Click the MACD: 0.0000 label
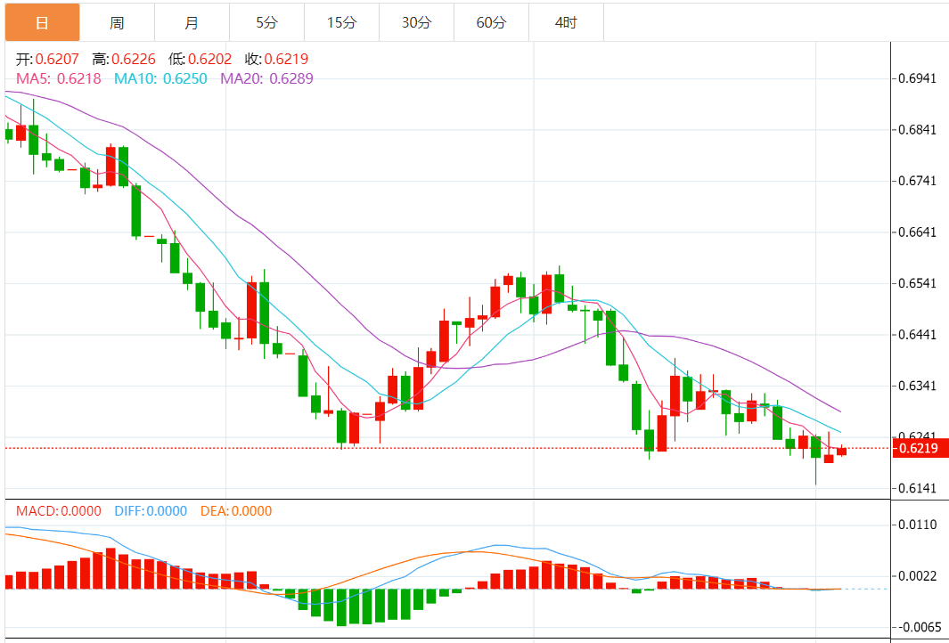949x643 pixels. point(59,511)
